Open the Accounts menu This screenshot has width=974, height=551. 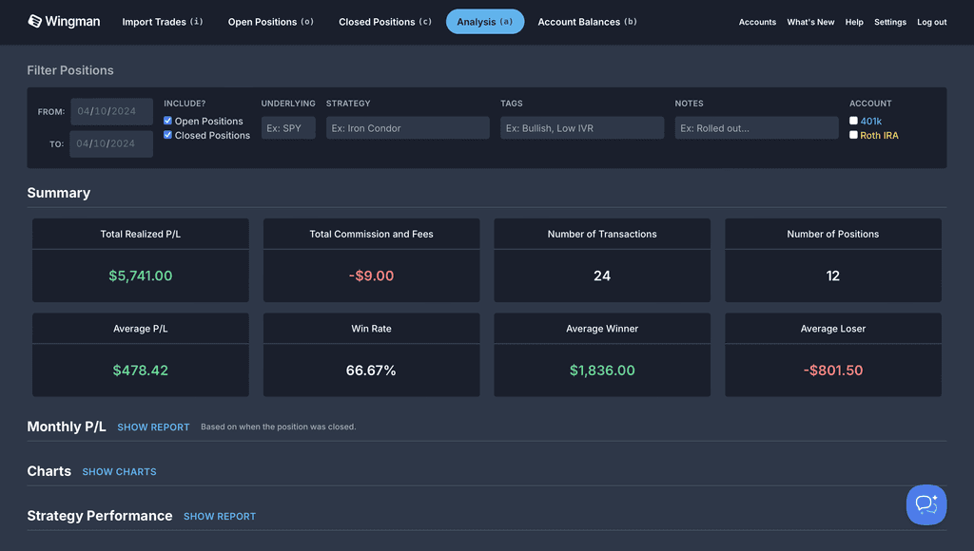(x=757, y=22)
